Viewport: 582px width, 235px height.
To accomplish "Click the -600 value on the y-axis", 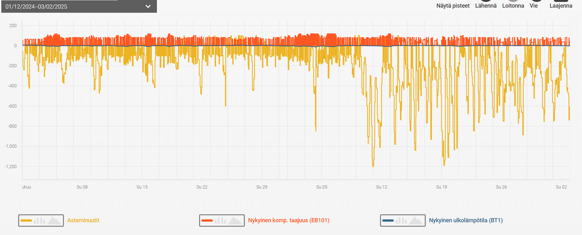I will (x=12, y=106).
